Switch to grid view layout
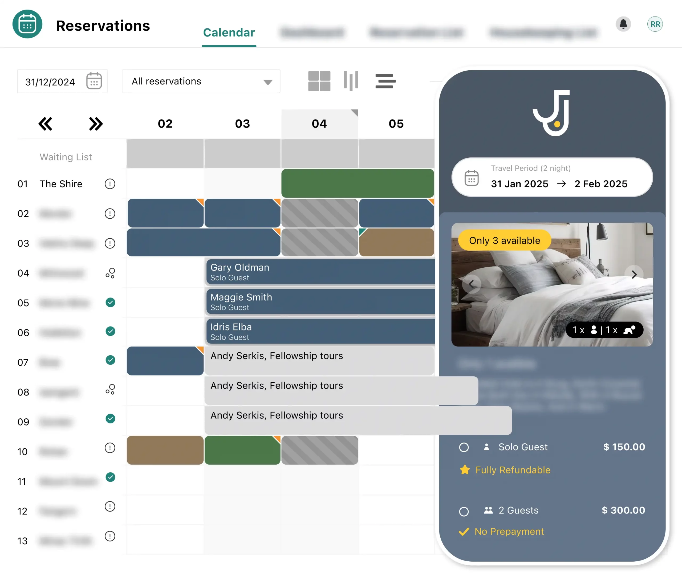The image size is (682, 576). (x=319, y=81)
